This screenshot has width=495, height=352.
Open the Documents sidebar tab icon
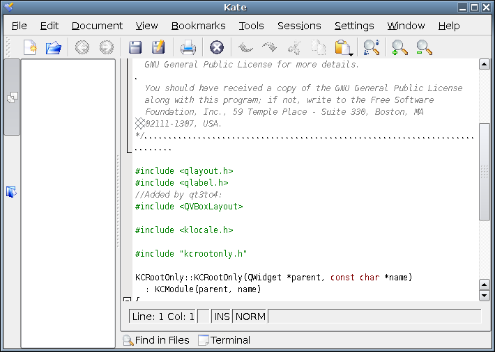(x=12, y=97)
